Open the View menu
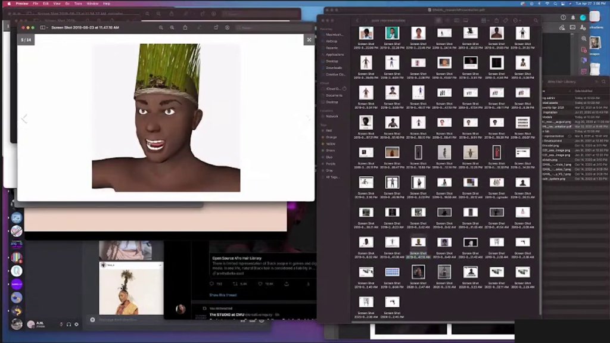Screen dimensions: 610x343 [x=57, y=4]
